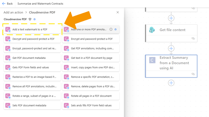
Task: Select 'Get PDF document metadata' action
Action: tap(32, 58)
